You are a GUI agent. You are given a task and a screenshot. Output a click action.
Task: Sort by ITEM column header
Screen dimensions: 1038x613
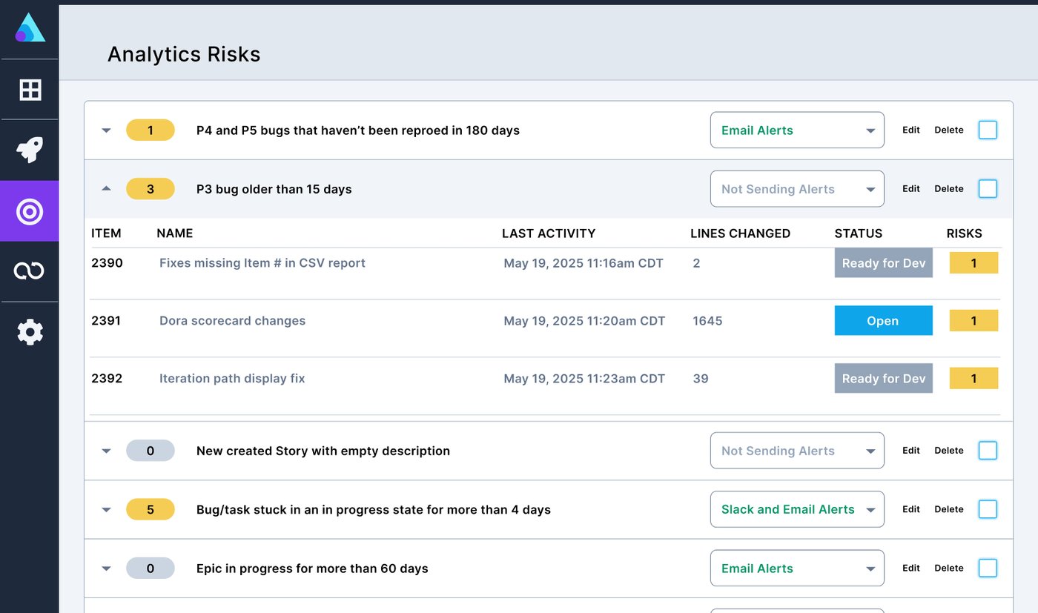pyautogui.click(x=106, y=233)
